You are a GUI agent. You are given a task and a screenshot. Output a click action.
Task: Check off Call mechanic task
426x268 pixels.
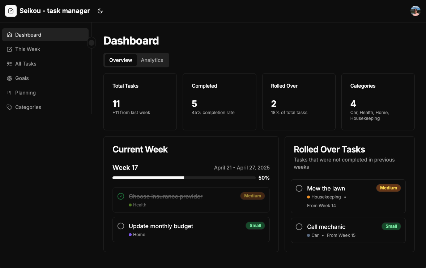pyautogui.click(x=299, y=227)
